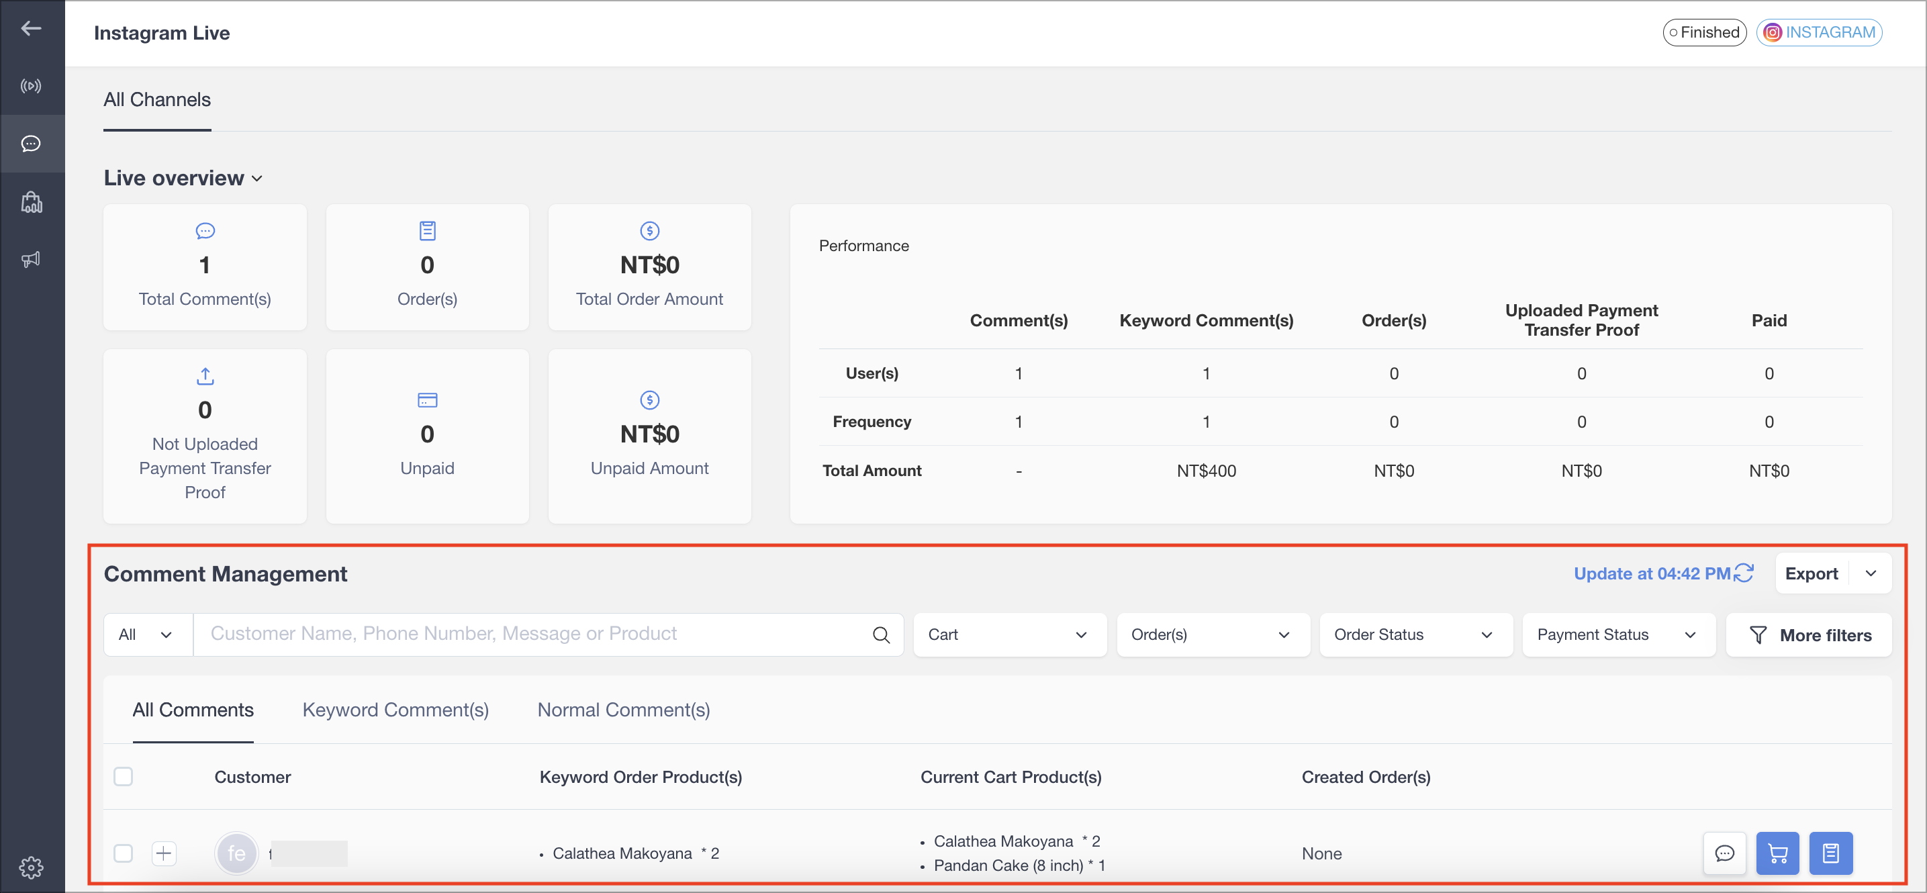
Task: Click the Total Comment(s) chat icon
Action: (205, 231)
